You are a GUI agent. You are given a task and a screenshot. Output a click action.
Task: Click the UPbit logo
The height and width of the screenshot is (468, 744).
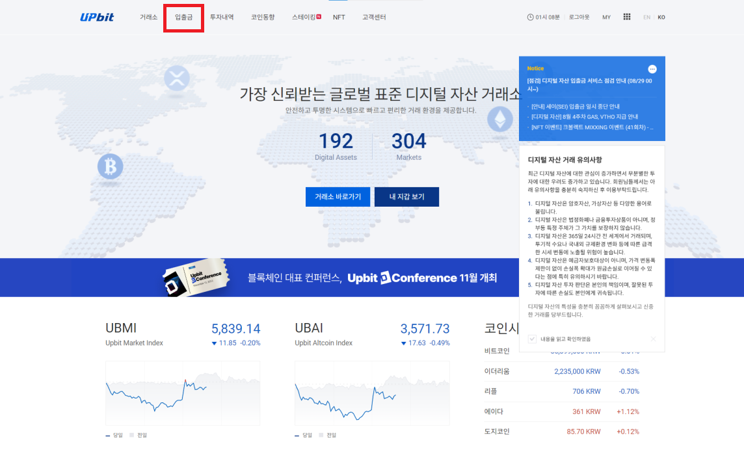[x=97, y=17]
